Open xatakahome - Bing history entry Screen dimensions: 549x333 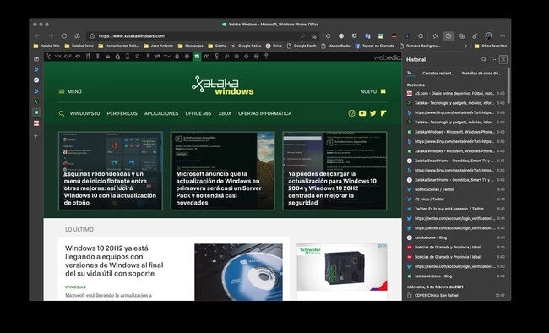[456, 237]
